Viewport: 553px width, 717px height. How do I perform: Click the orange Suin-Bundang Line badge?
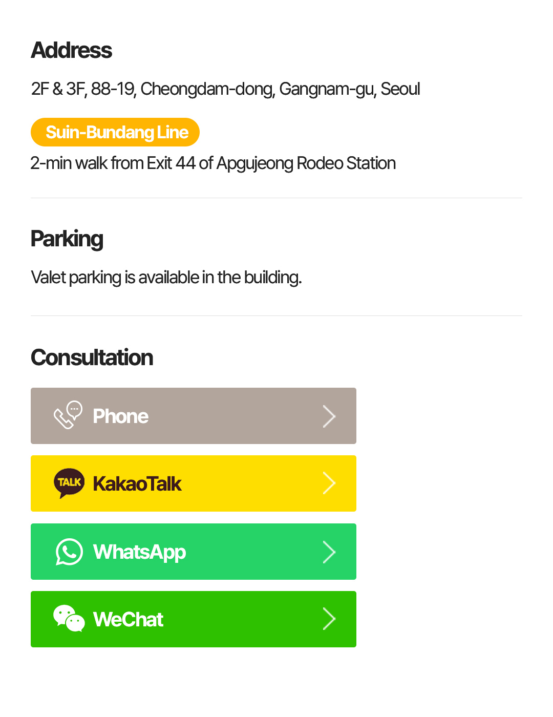pyautogui.click(x=115, y=132)
